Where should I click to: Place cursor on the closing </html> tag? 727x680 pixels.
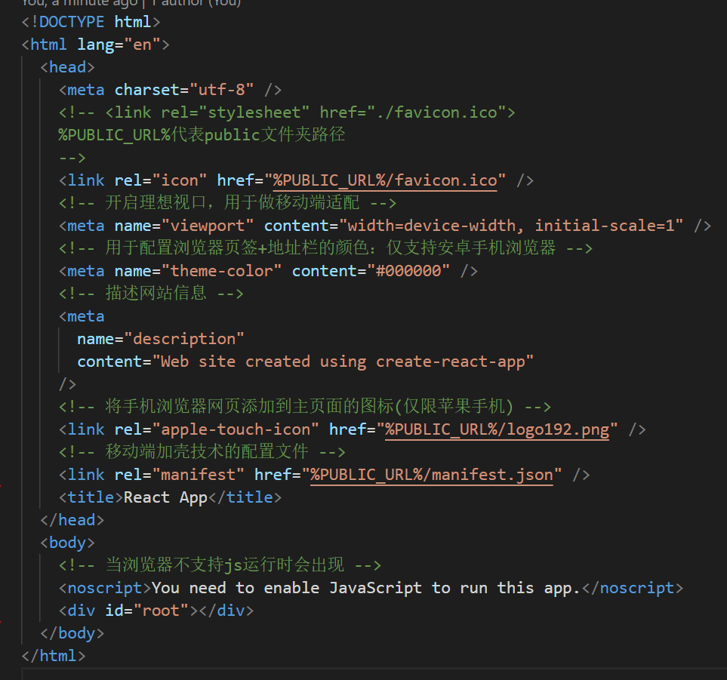(x=54, y=656)
